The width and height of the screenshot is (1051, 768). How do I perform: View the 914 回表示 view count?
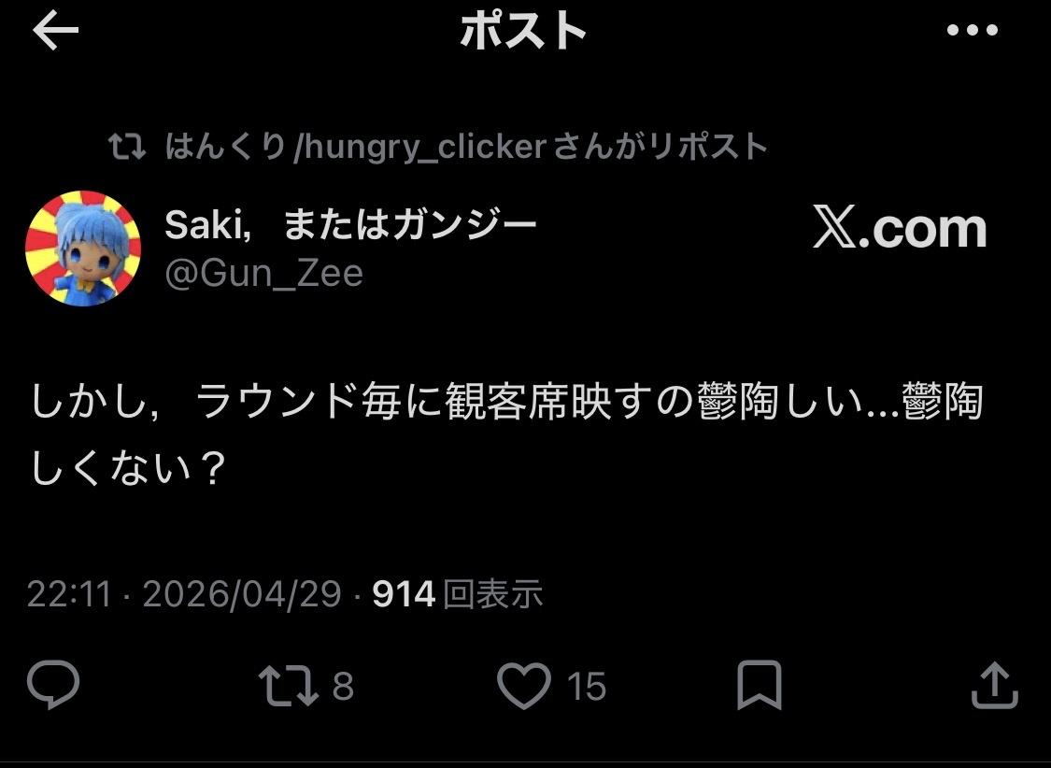pos(457,594)
